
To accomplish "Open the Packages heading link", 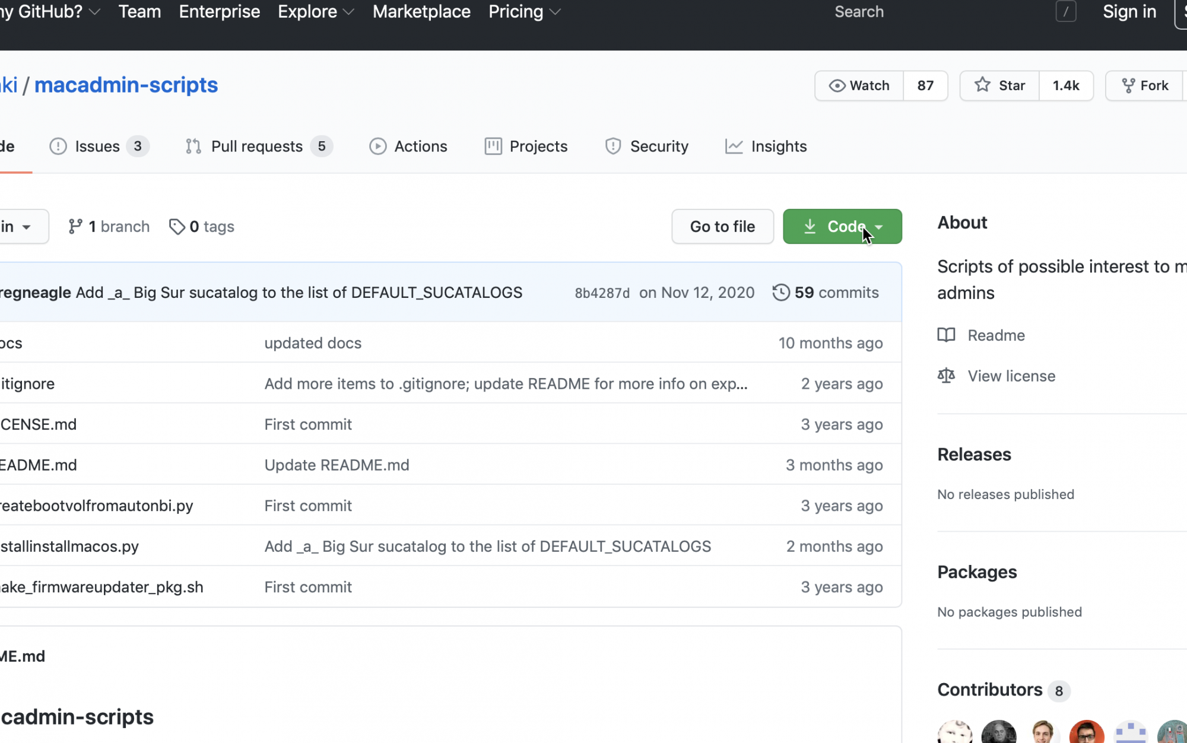I will coord(977,572).
